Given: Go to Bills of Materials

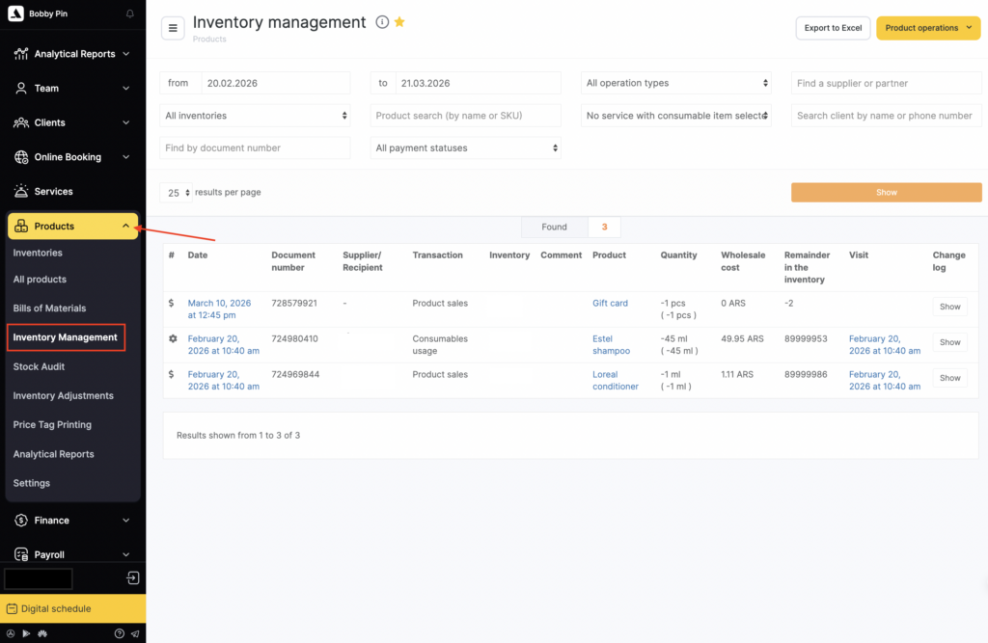Looking at the screenshot, I should pos(49,308).
